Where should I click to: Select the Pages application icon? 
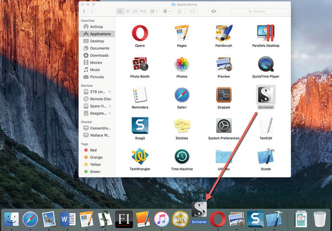182,33
